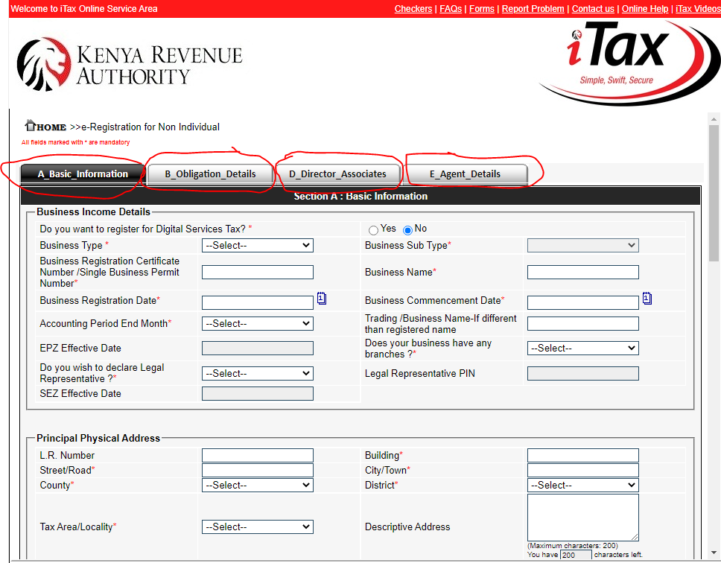Image resolution: width=721 pixels, height=563 pixels.
Task: Click inside the Business Name field
Action: tap(582, 272)
